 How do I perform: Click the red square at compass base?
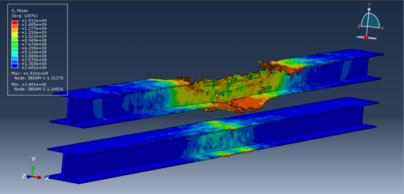tap(366, 37)
